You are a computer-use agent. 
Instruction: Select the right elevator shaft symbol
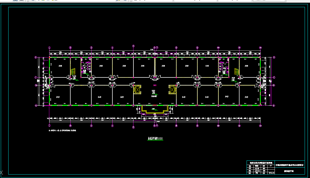(x=172, y=90)
